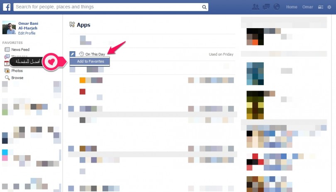Click the On This Day clock icon

(81, 54)
